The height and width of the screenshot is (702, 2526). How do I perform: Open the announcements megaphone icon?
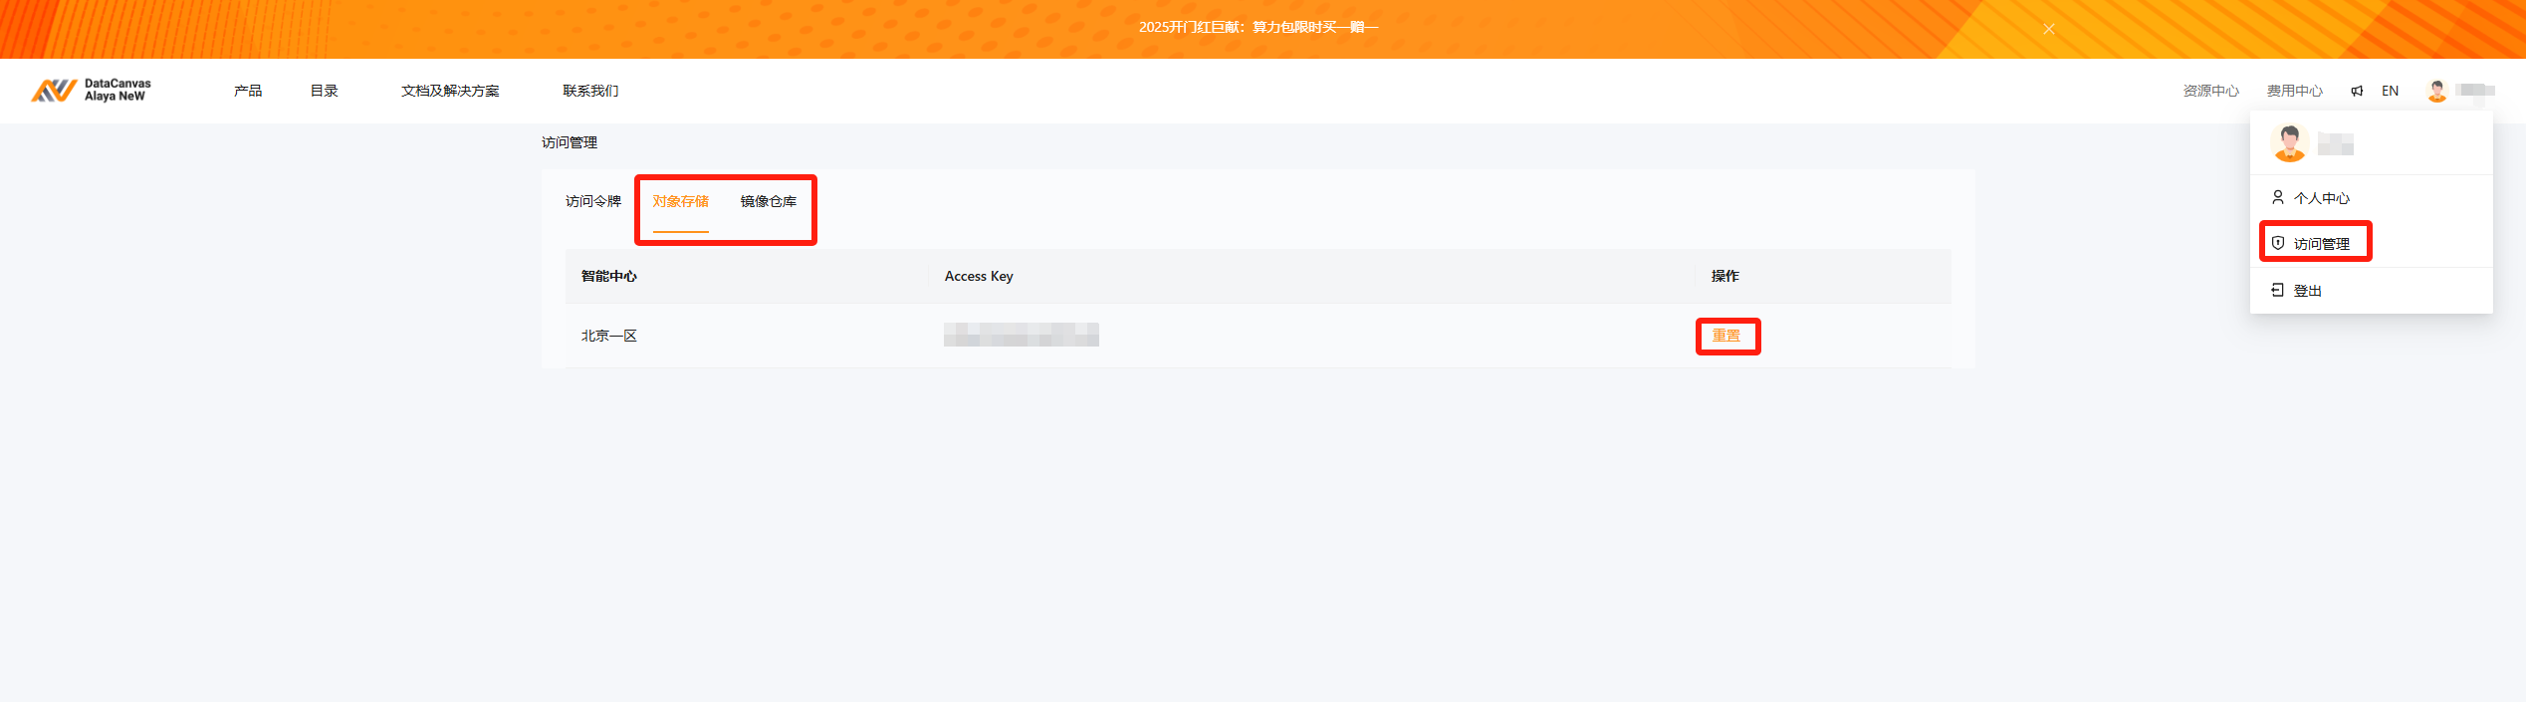pos(2357,91)
